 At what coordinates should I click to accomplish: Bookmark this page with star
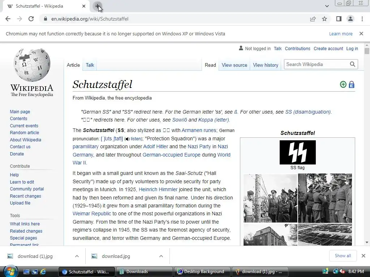pyautogui.click(x=324, y=19)
